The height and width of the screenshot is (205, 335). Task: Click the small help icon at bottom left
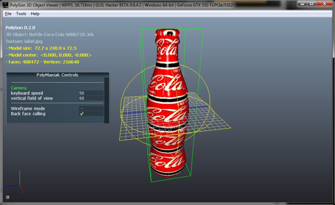[x=8, y=197]
